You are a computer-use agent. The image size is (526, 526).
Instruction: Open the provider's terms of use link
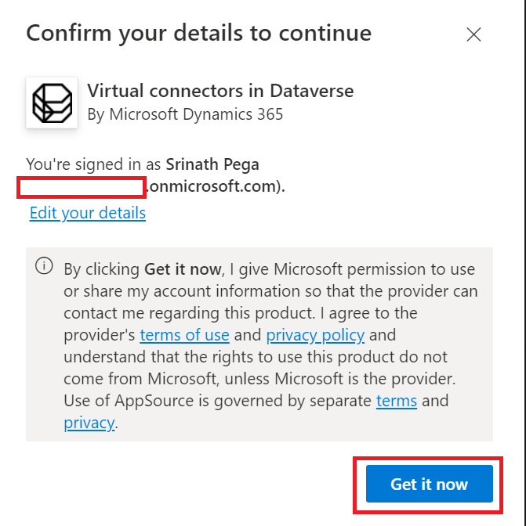[184, 336]
